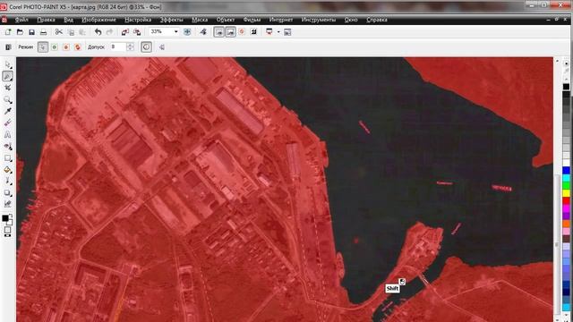
Task: Copy using the Copy toolbar icon
Action: (x=71, y=32)
